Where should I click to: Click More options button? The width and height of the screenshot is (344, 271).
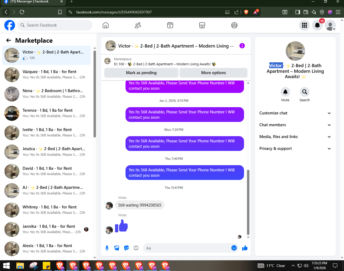pos(213,73)
